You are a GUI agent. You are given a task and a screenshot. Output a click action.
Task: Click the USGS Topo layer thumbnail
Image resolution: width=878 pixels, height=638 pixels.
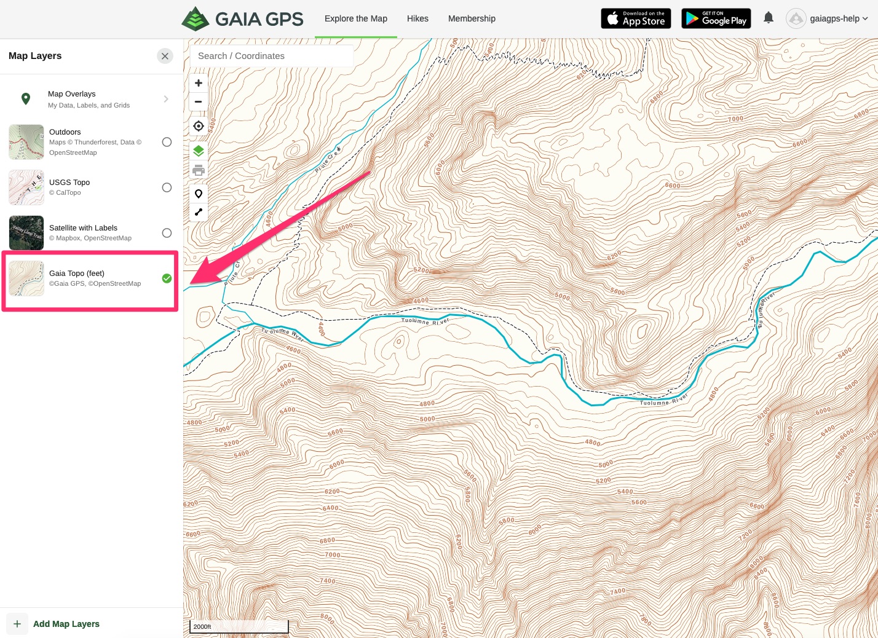pos(26,187)
